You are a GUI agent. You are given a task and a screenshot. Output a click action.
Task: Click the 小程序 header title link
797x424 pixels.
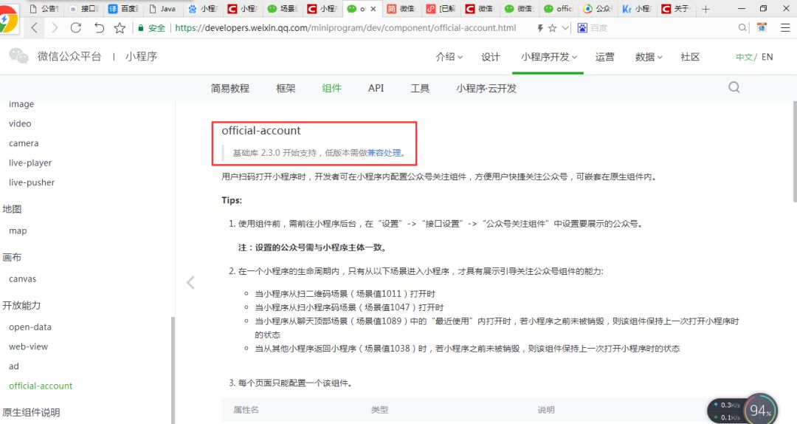coord(141,56)
